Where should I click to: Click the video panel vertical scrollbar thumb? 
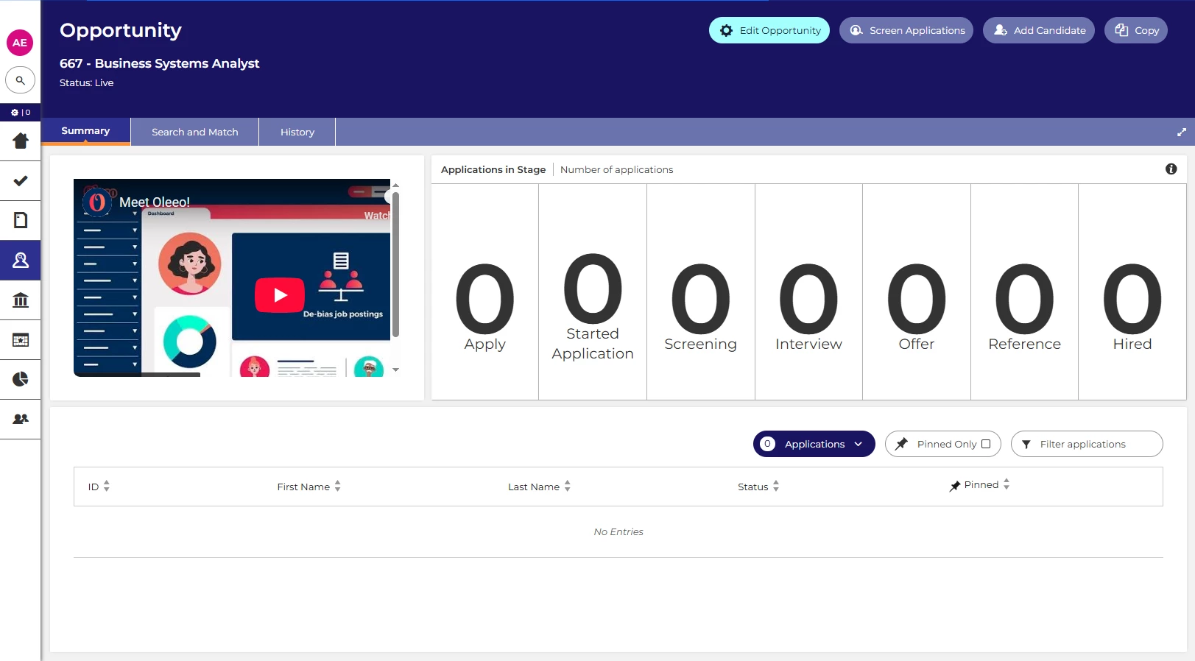pos(395,264)
